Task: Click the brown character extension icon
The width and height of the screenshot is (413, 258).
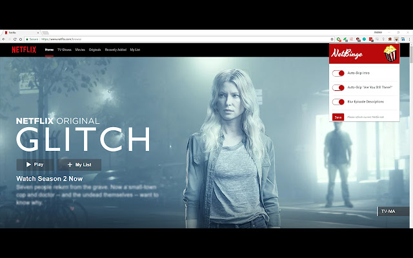Action: click(390, 39)
